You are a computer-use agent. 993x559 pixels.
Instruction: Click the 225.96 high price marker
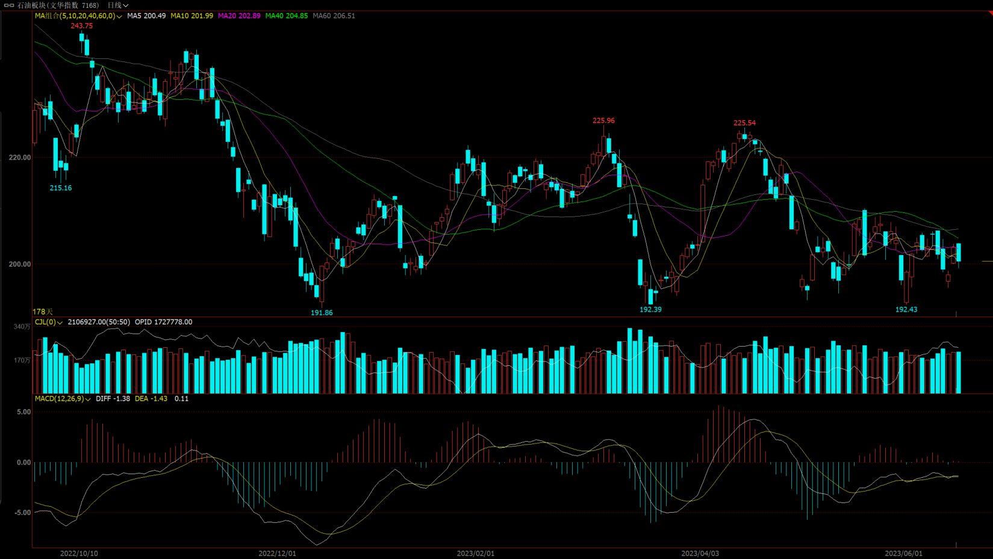pyautogui.click(x=603, y=120)
